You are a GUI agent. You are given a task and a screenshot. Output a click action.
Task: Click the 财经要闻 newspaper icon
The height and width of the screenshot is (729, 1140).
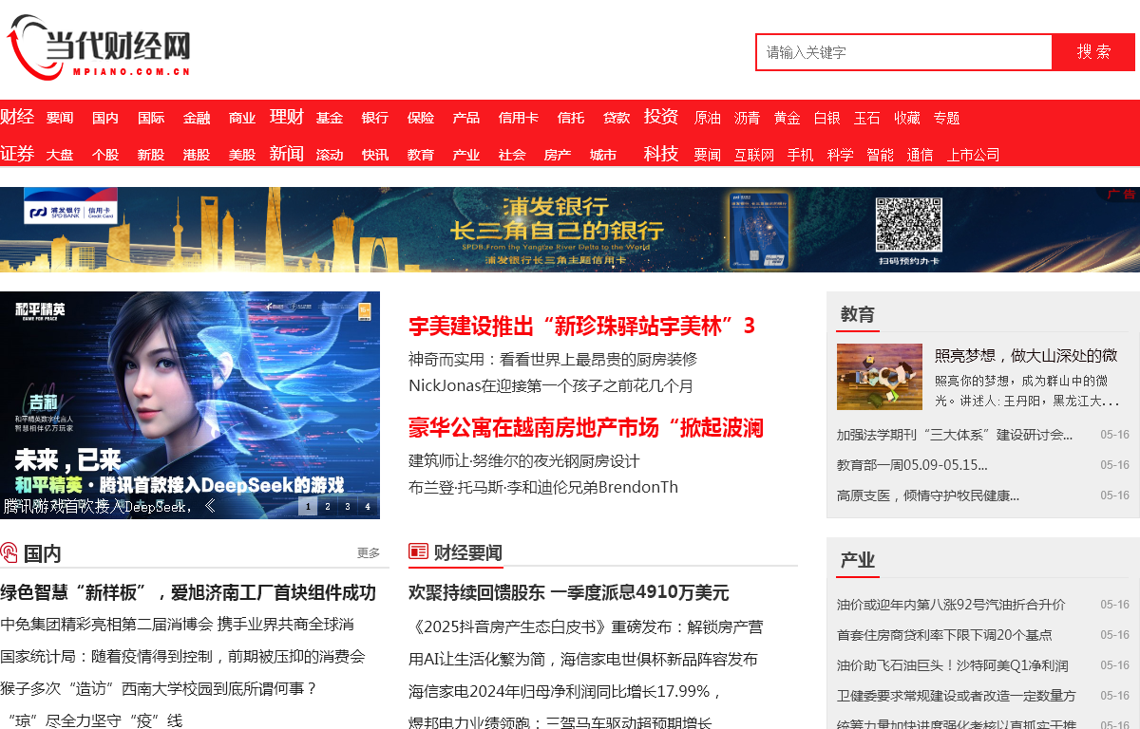(x=418, y=551)
